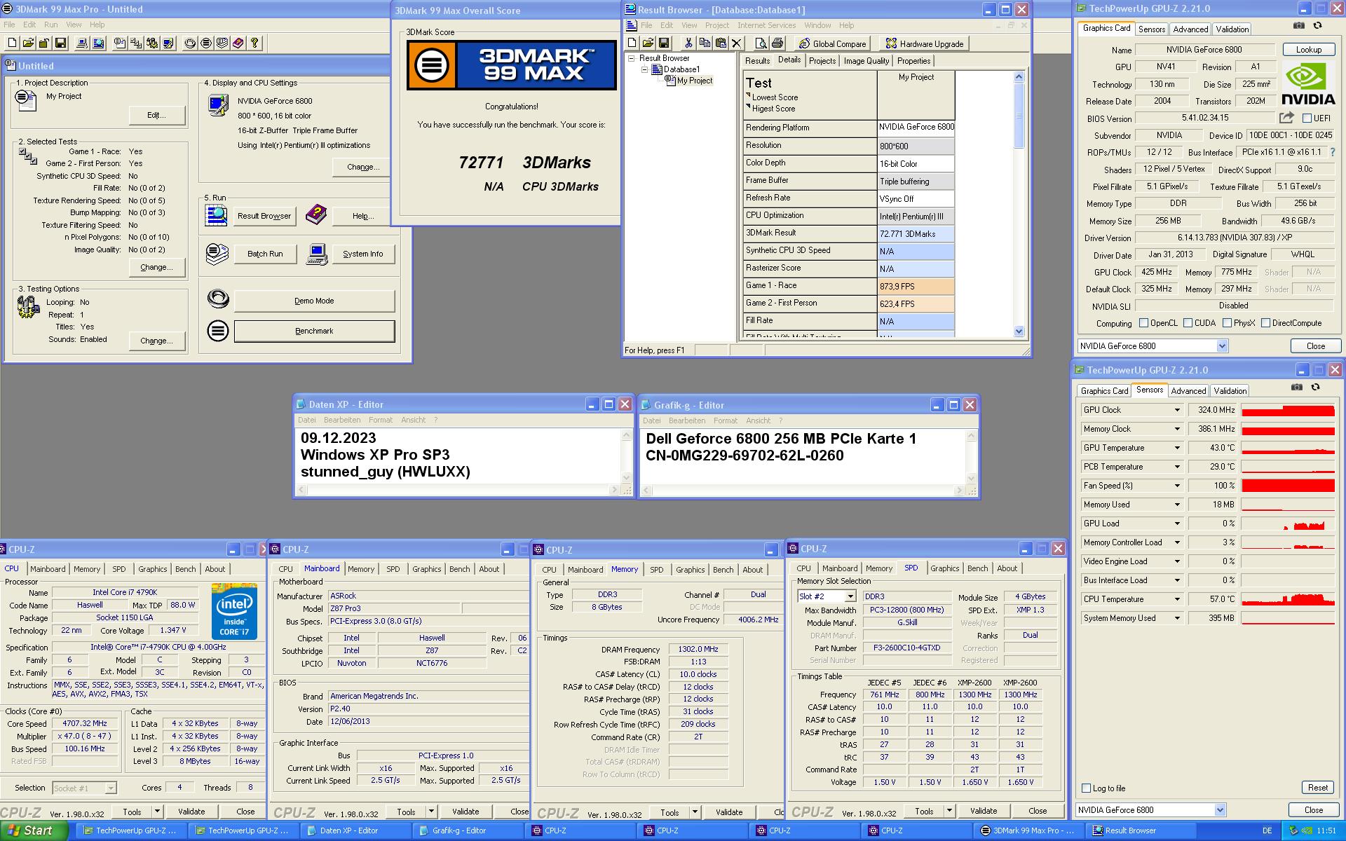Click the Bus Interface question mark icon in GPU-Z
The width and height of the screenshot is (1346, 841).
pyautogui.click(x=1332, y=152)
